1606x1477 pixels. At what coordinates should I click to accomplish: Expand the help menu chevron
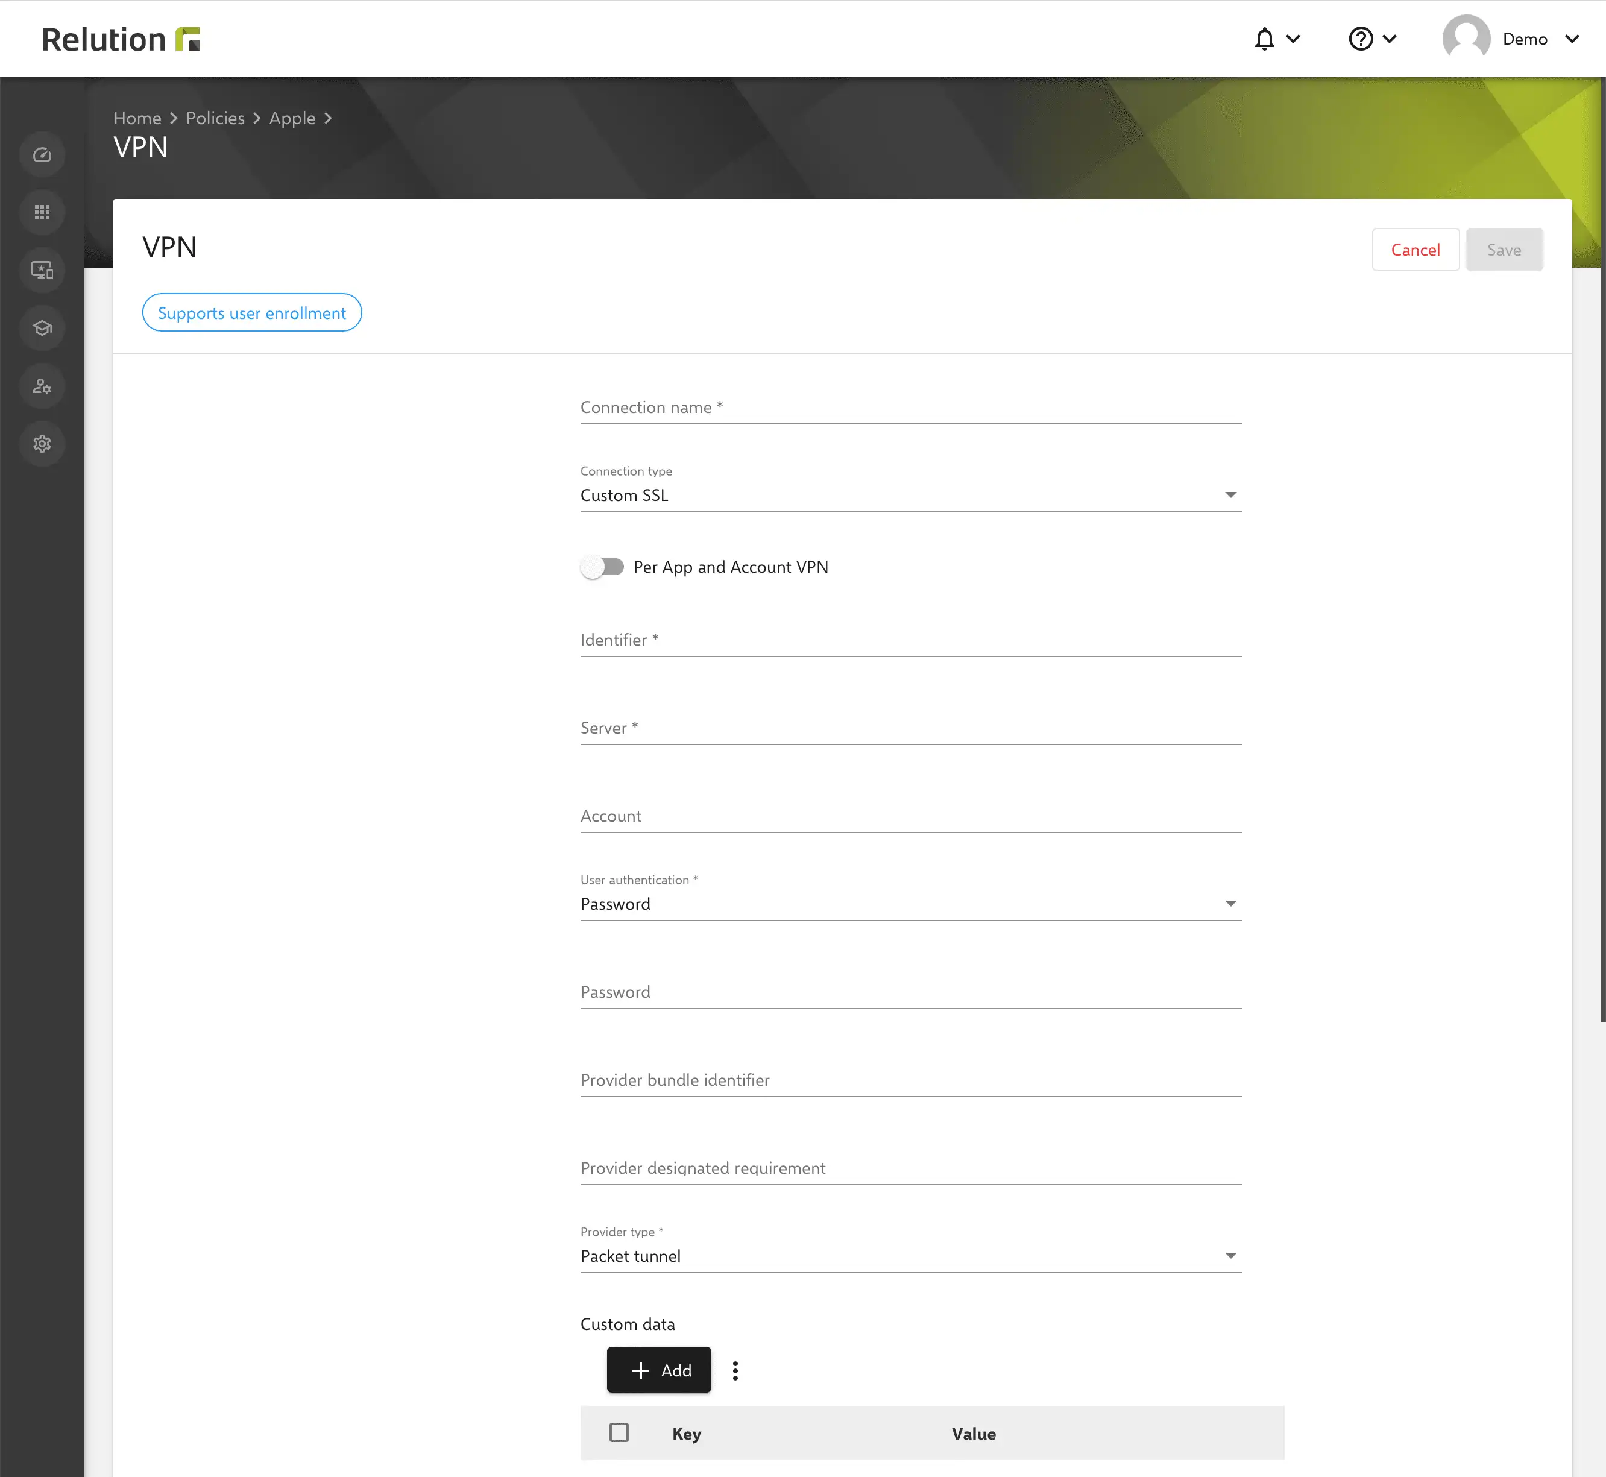coord(1390,39)
